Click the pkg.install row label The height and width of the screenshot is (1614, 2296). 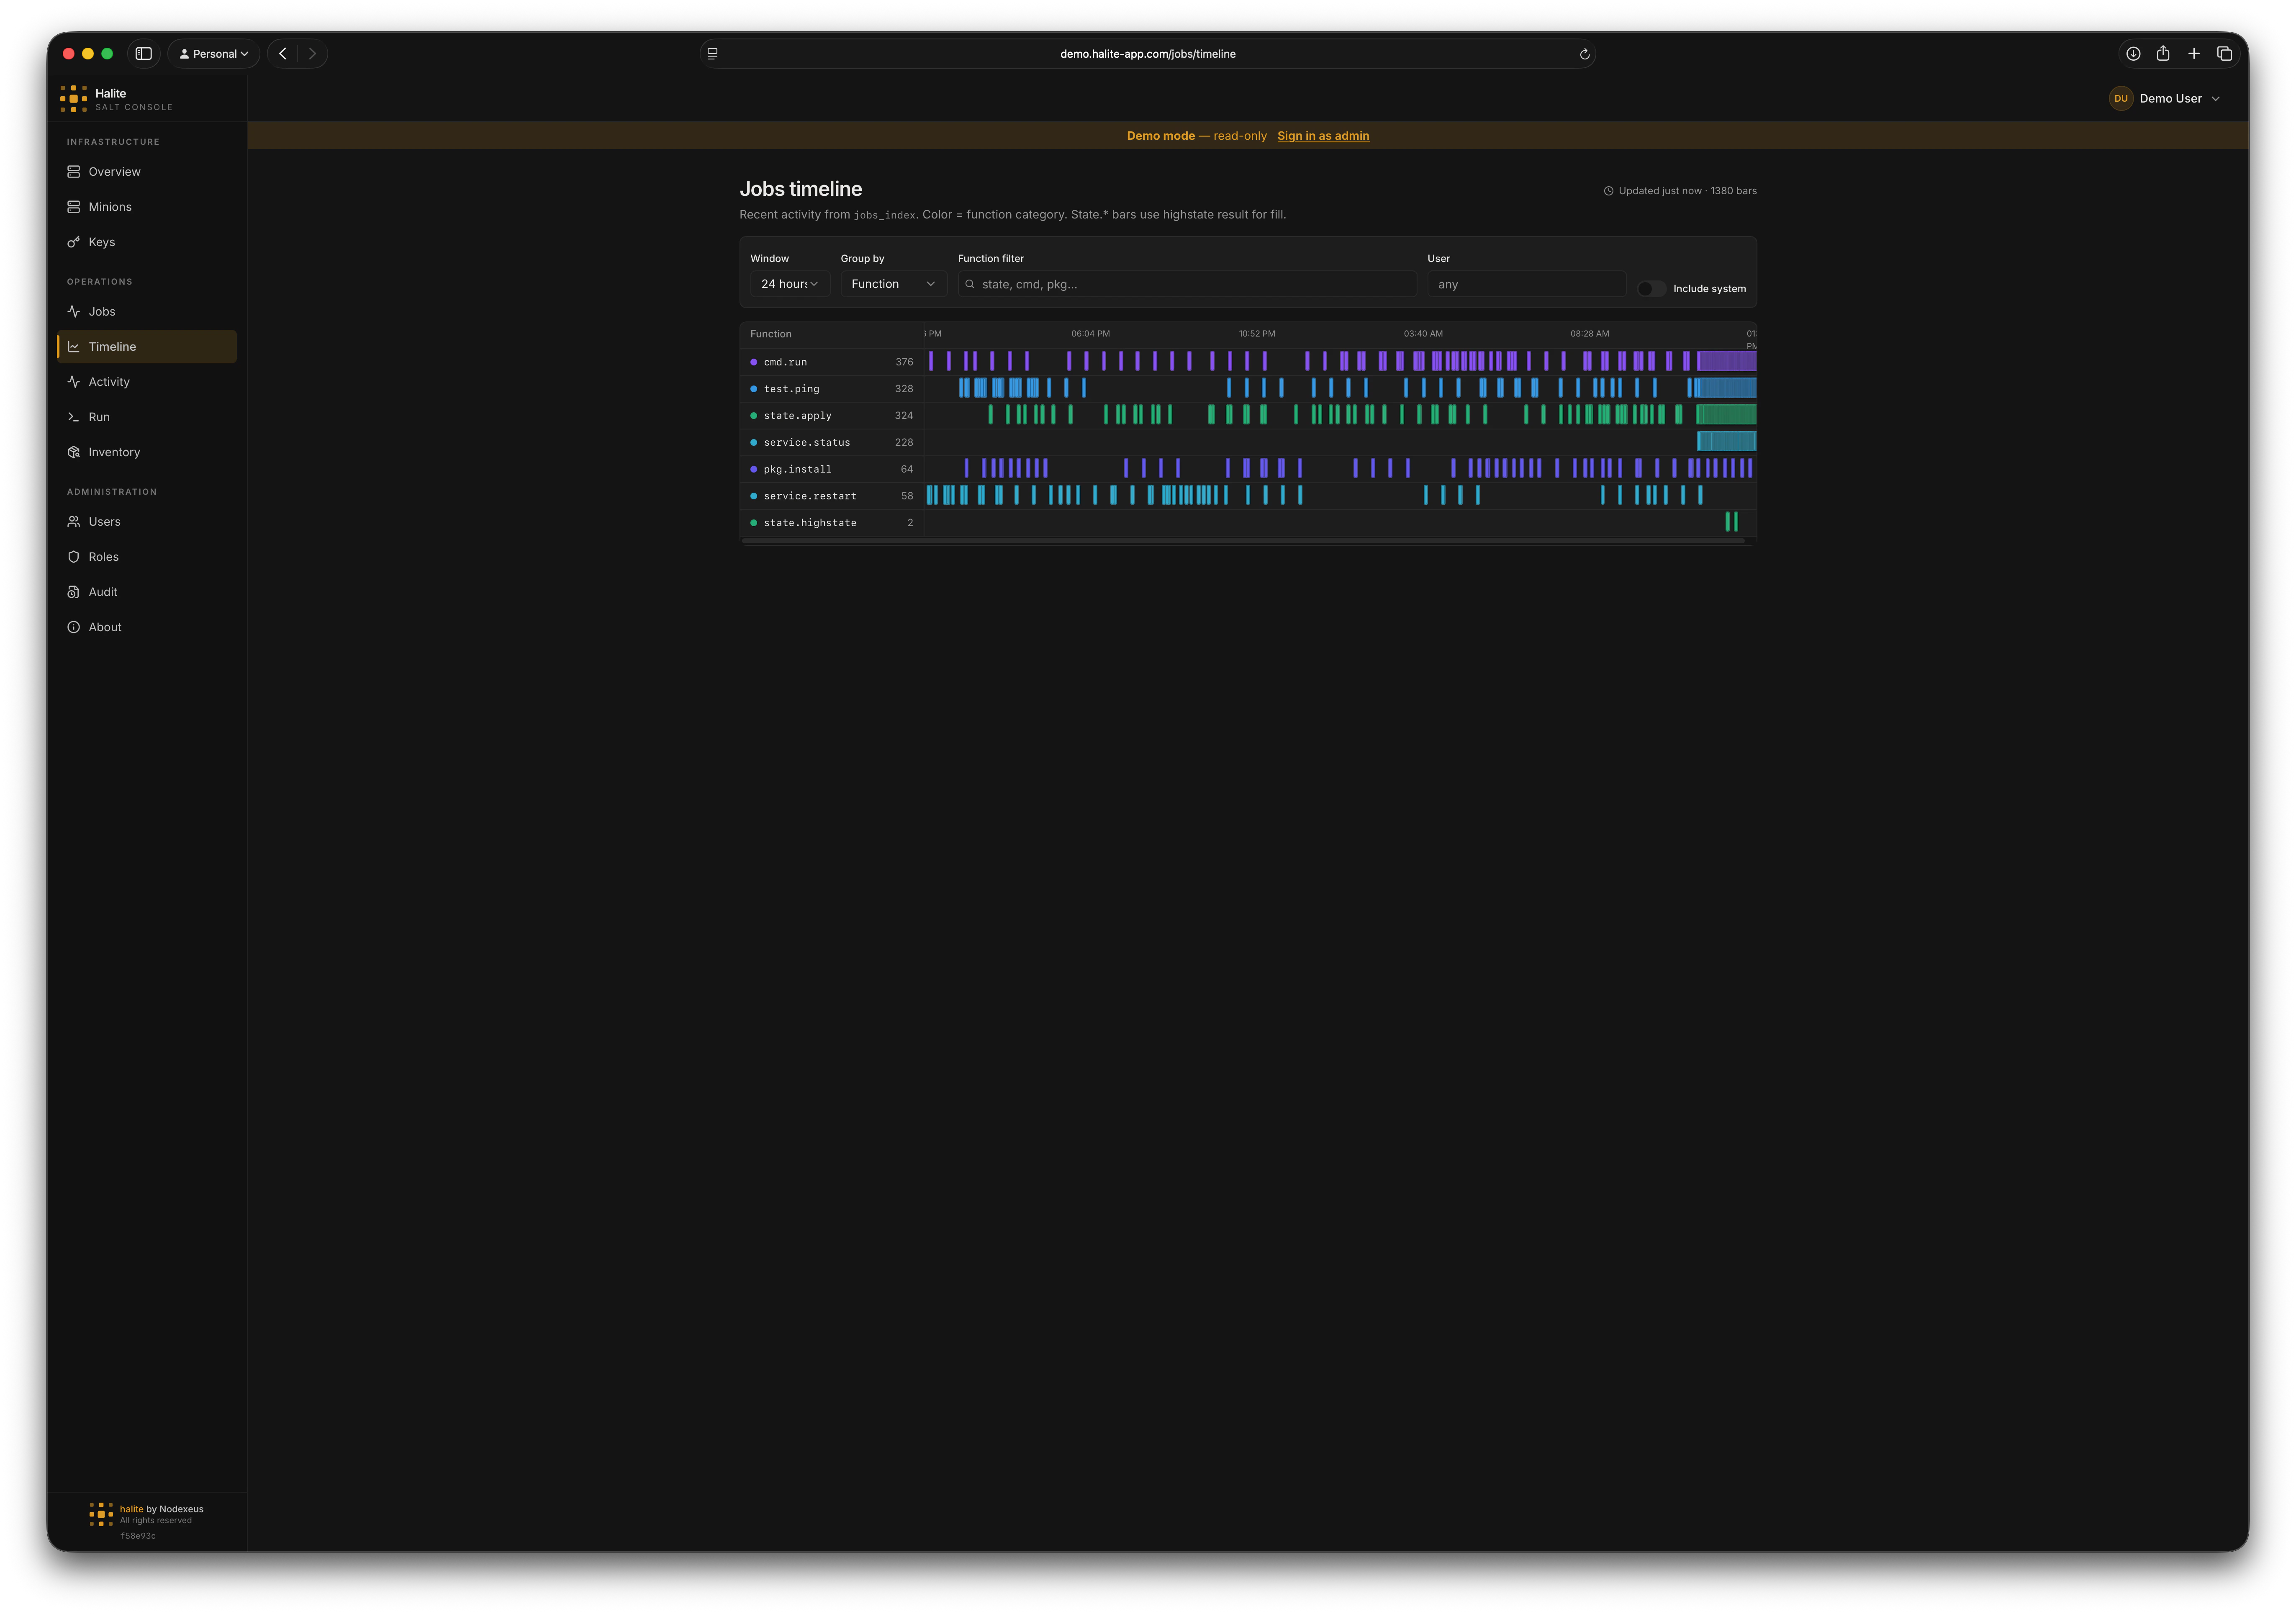[x=798, y=469]
